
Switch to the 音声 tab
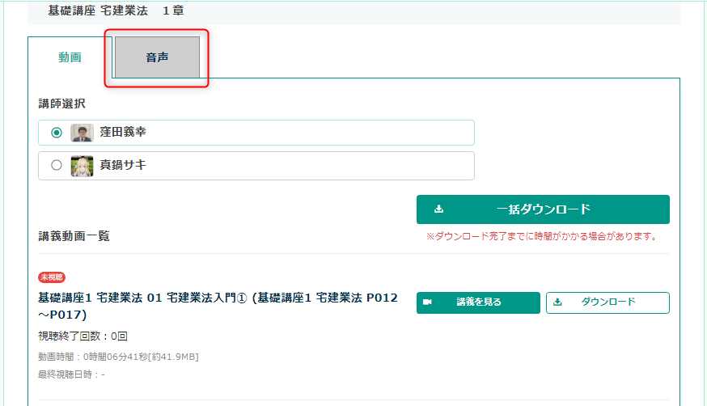tap(157, 57)
